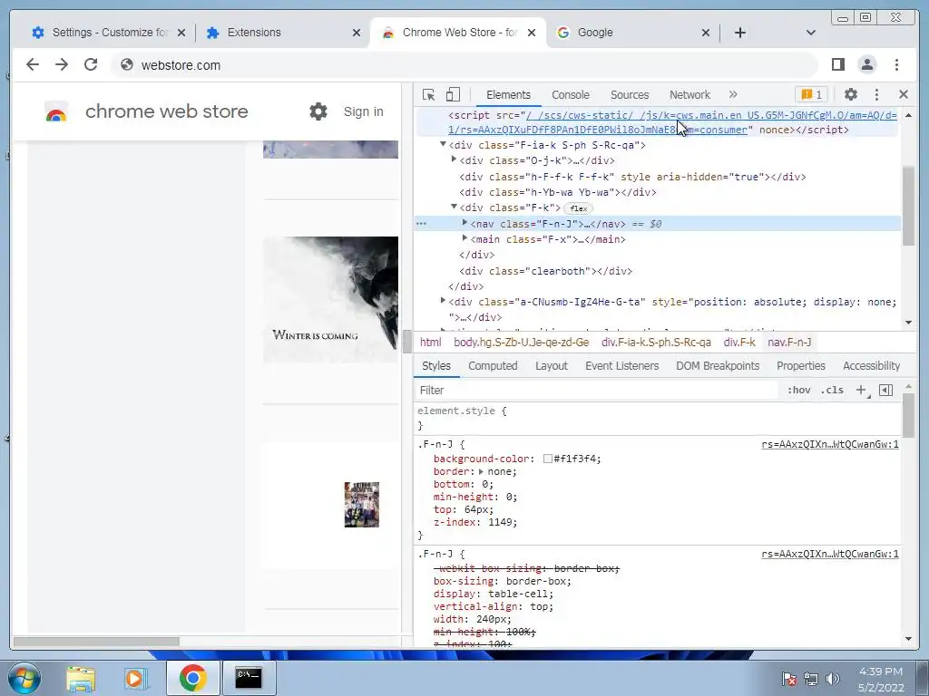929x696 pixels.
Task: Open DevTools three-dot customize menu
Action: tap(877, 94)
